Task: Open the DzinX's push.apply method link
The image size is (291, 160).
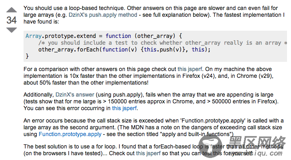Action: click(103, 15)
